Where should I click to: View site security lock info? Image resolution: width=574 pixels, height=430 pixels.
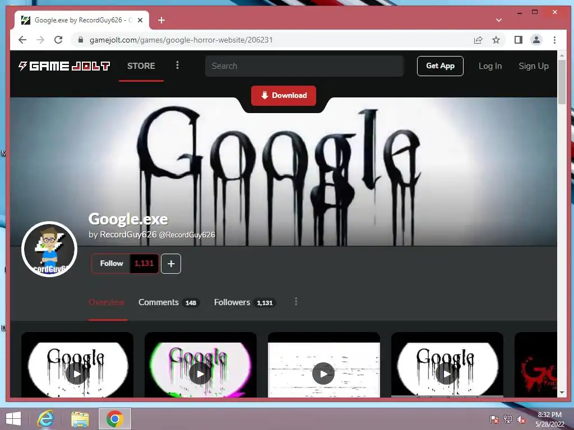81,40
